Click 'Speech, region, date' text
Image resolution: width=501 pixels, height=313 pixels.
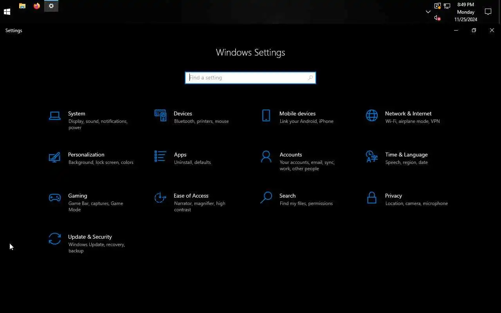click(x=406, y=162)
